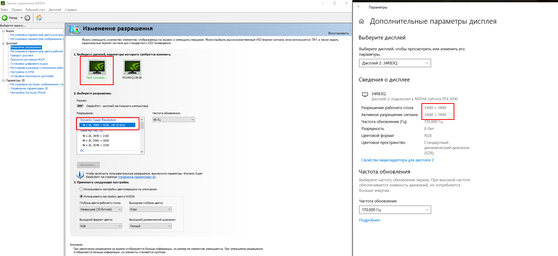The width and height of the screenshot is (558, 256).
Task: Click the back arrow in Settings window
Action: (x=359, y=7)
